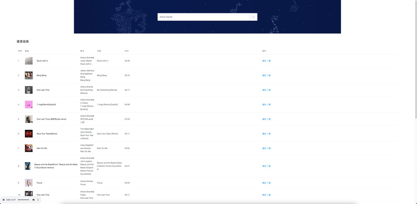Click 下载 for 7 rings(Remix)(Explicit)
Screen dimensions: 417x204
point(269,104)
